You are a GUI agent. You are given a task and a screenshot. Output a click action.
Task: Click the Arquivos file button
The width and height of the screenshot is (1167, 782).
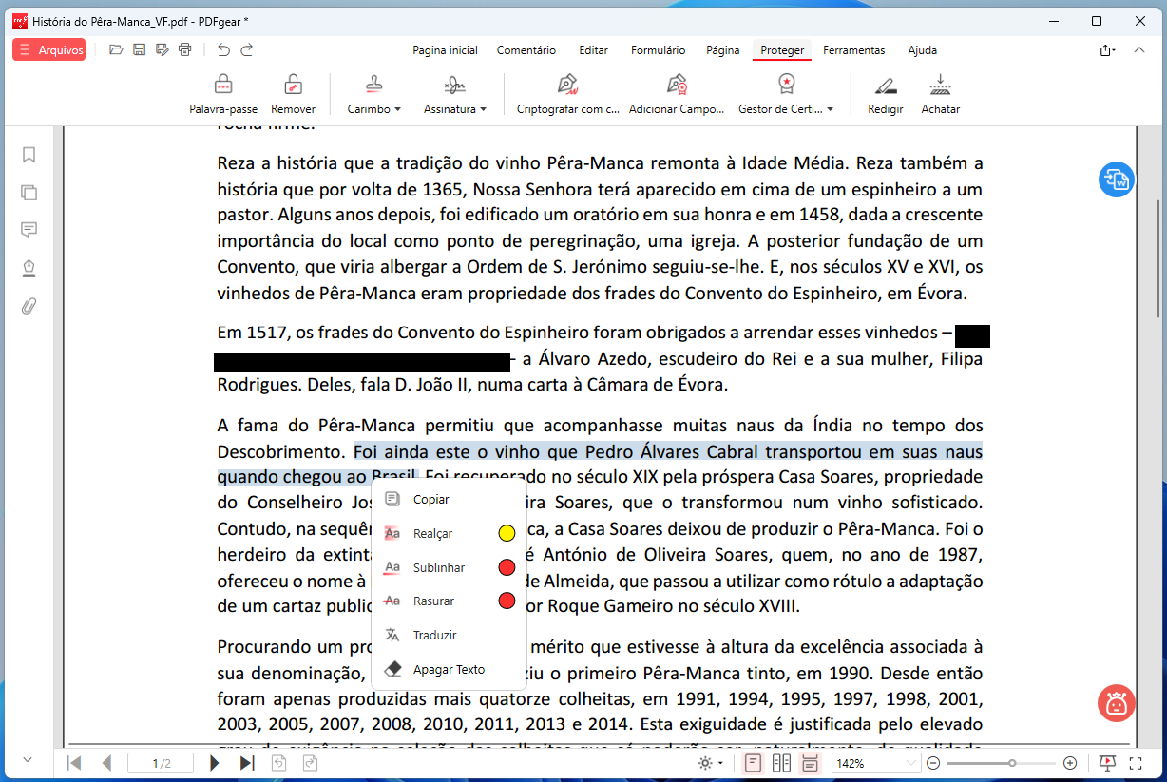(49, 50)
